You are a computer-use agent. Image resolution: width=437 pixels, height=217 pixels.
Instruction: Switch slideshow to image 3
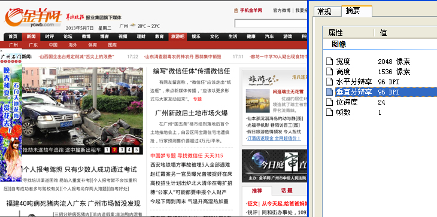122,150
